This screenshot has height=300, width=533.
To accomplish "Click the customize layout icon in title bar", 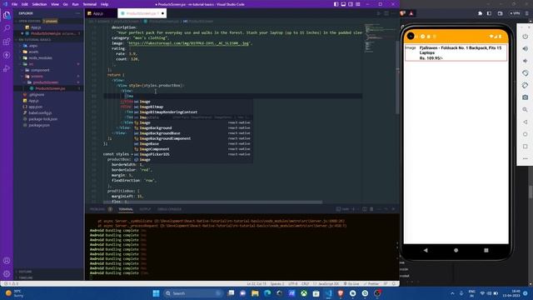I will click(358, 4).
